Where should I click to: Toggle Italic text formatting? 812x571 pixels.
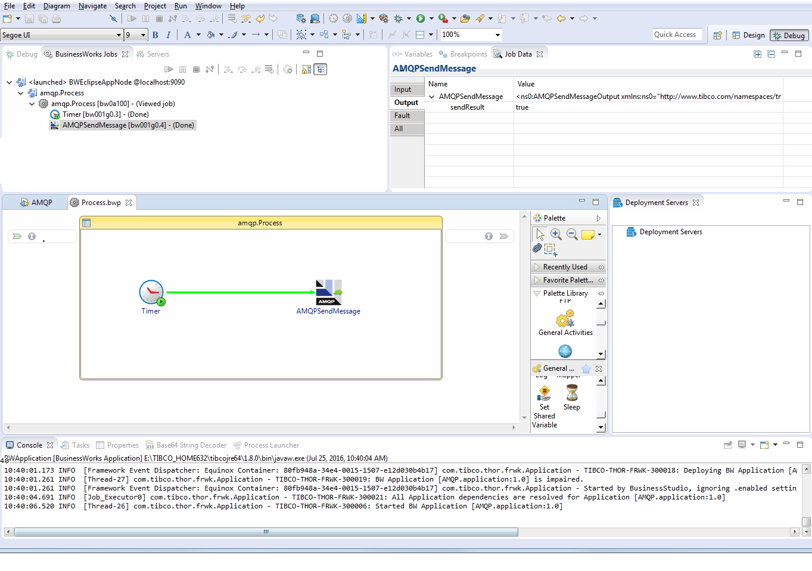(x=169, y=35)
